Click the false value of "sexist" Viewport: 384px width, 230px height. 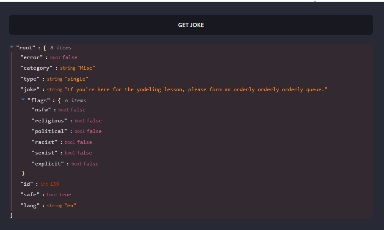click(x=85, y=153)
